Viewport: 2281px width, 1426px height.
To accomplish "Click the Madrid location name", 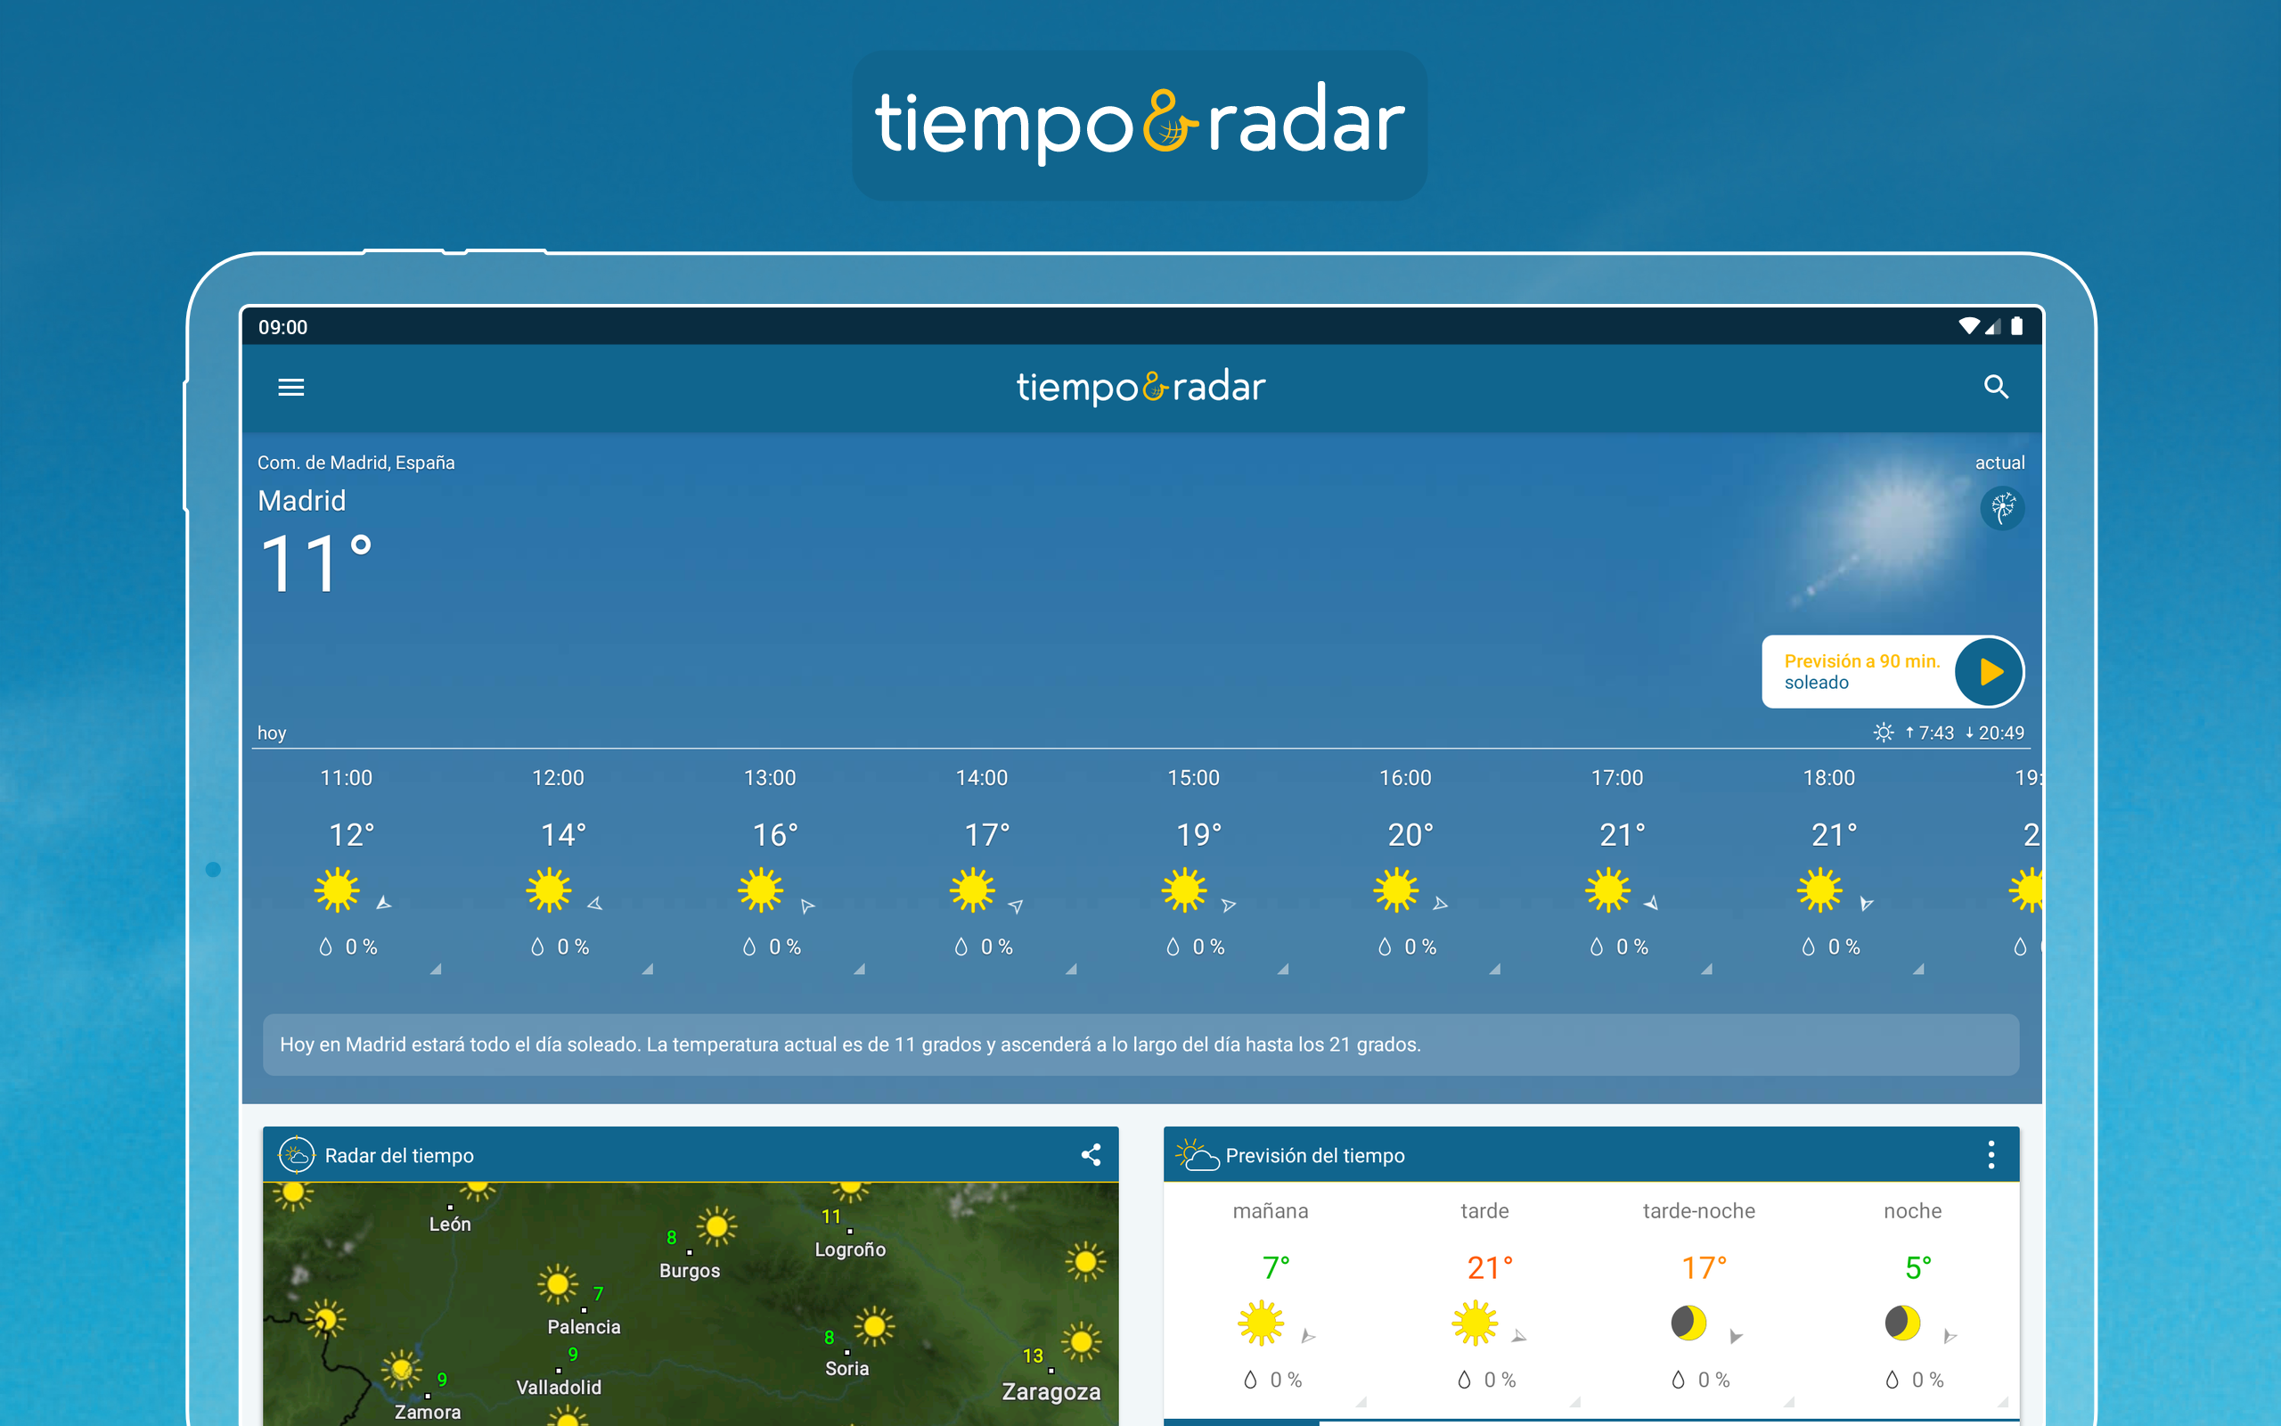I will [302, 501].
